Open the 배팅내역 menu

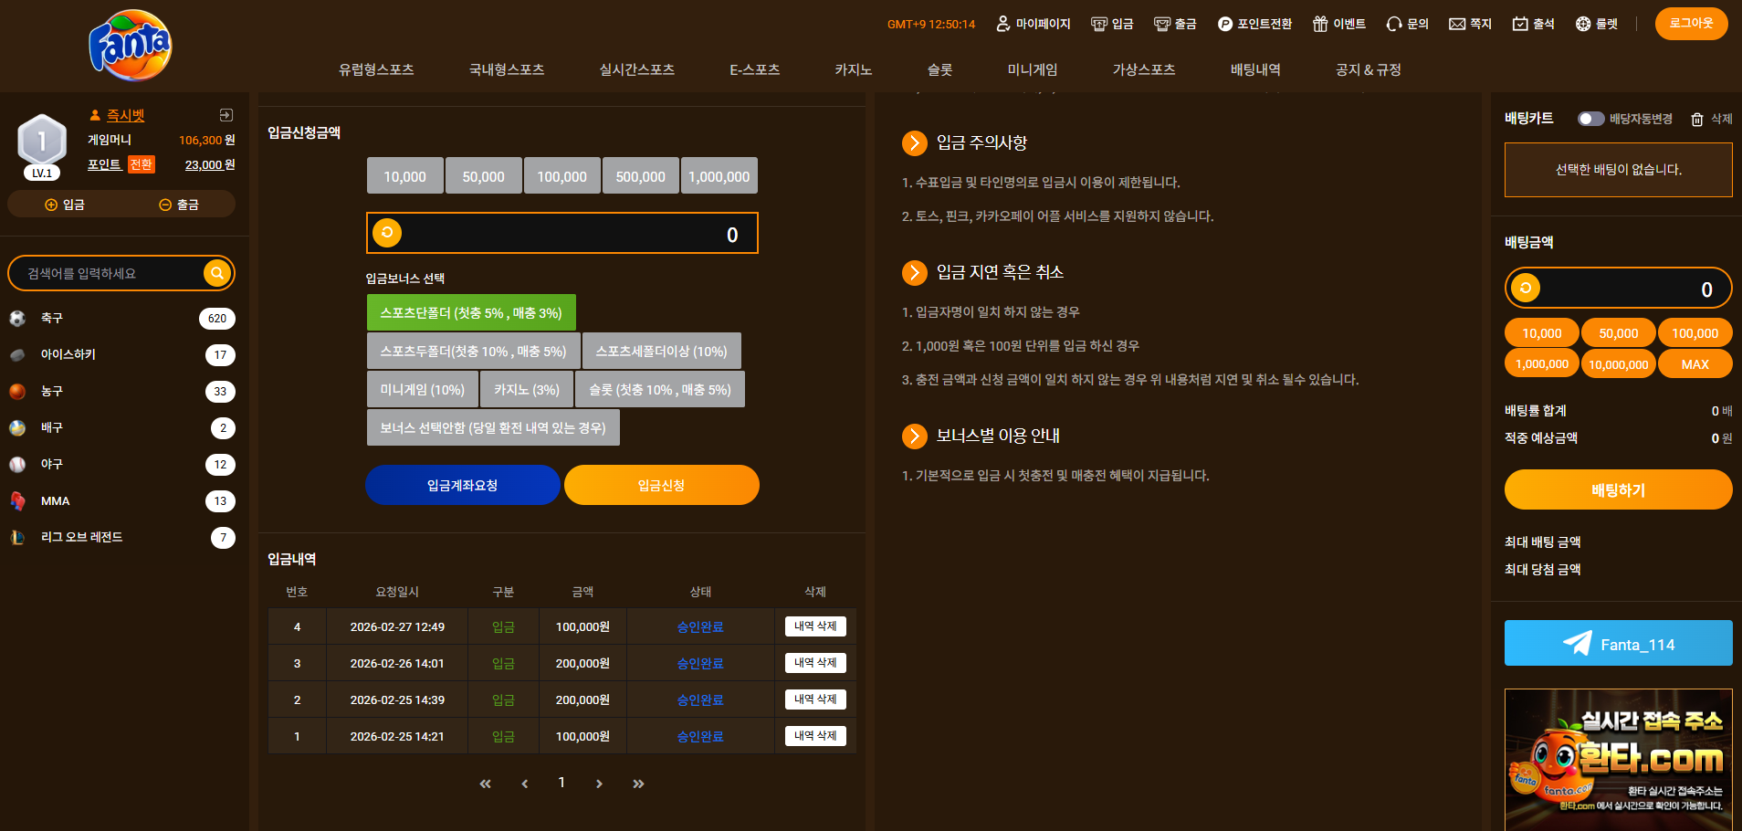point(1255,69)
